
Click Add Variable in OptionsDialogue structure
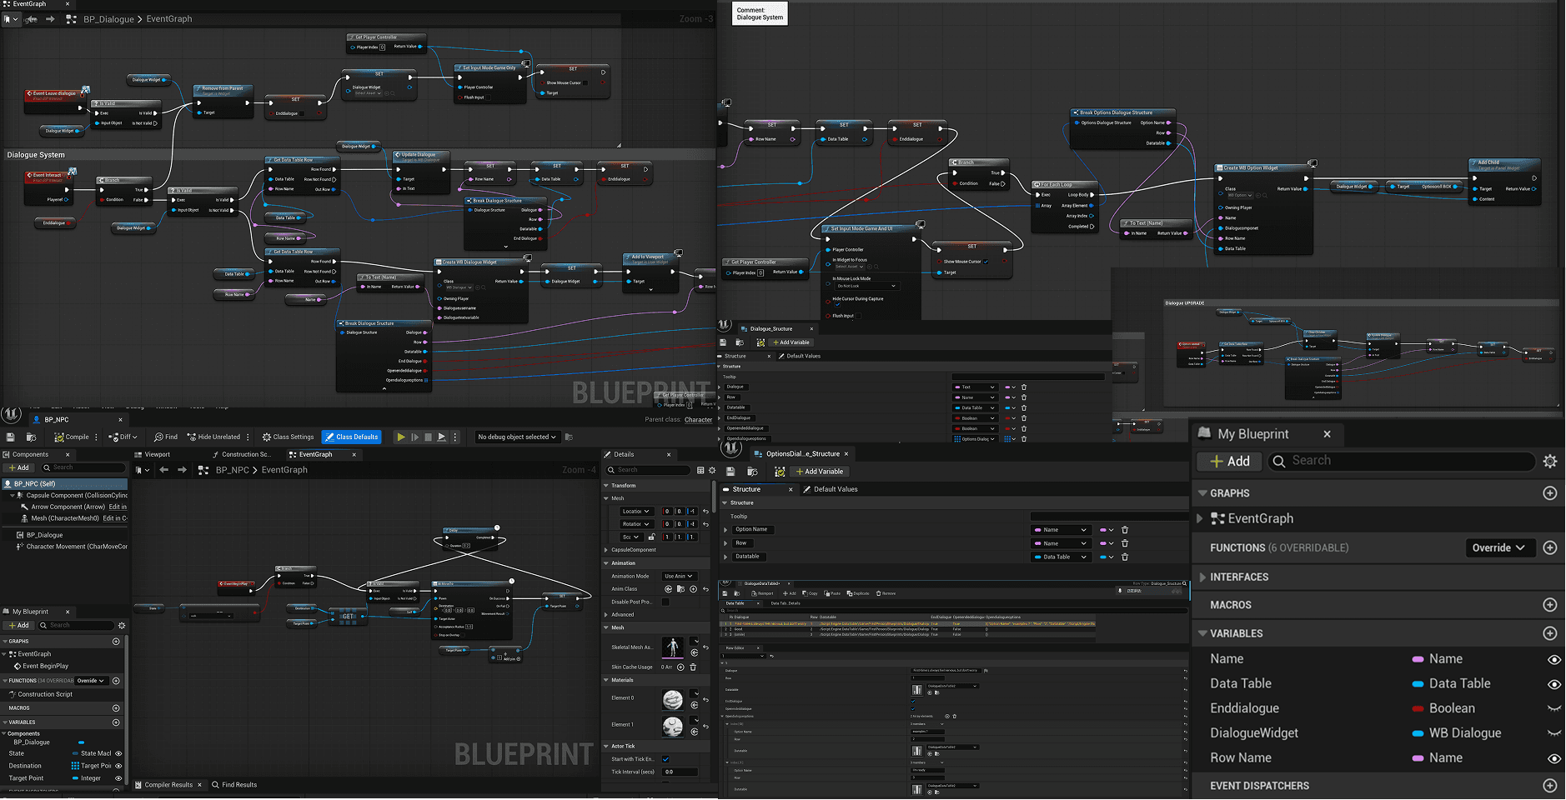tap(819, 472)
